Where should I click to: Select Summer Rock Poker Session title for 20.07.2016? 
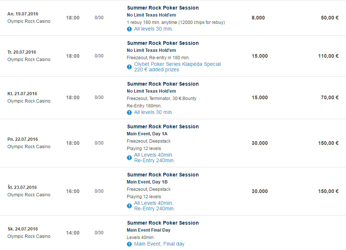point(163,43)
